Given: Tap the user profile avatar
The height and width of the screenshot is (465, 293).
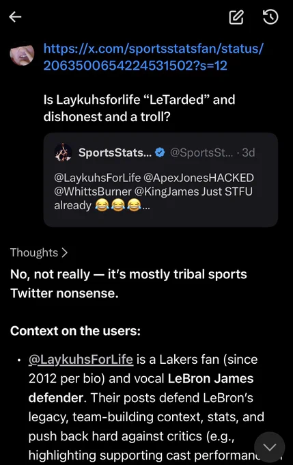Looking at the screenshot, I should coord(22,55).
